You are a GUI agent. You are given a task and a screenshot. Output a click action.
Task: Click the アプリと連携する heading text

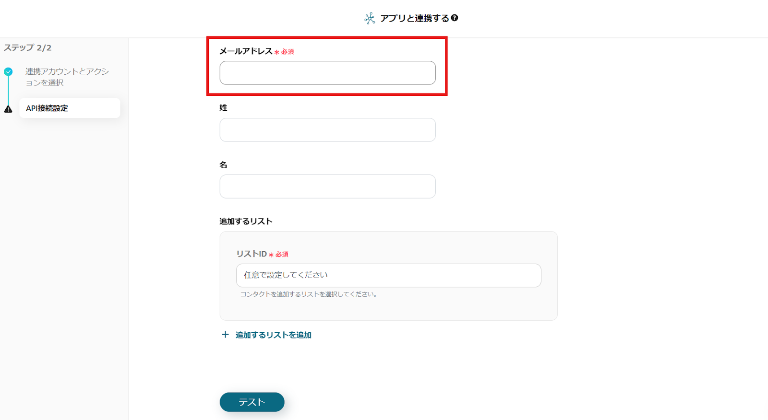click(414, 18)
